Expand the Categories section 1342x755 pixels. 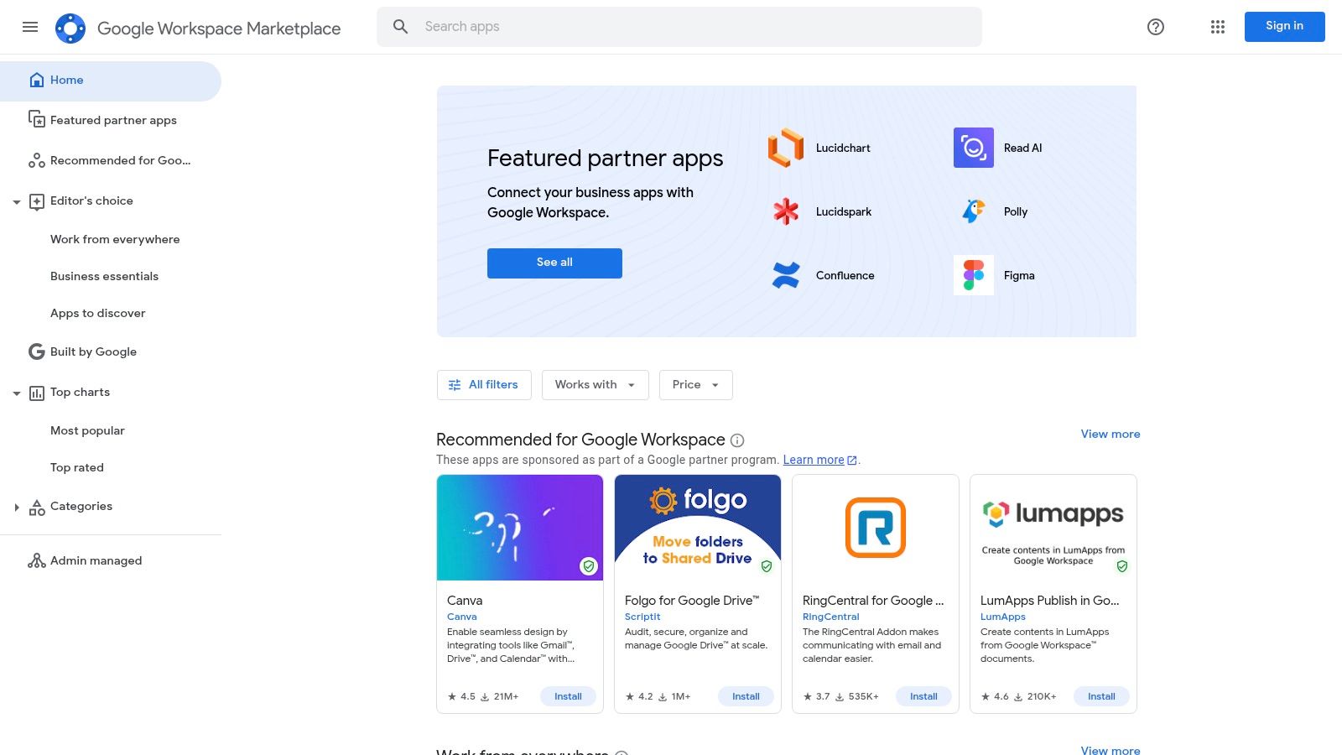(x=17, y=507)
